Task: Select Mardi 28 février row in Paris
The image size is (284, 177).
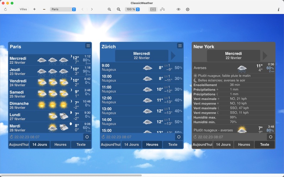Action: tap(50, 128)
